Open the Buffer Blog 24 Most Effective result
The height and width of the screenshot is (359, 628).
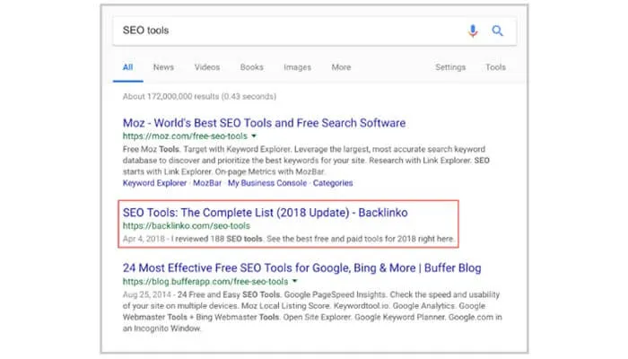point(302,268)
